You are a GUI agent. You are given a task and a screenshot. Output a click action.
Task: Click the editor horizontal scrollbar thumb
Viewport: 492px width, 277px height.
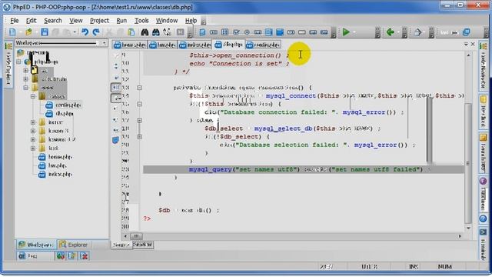point(136,236)
